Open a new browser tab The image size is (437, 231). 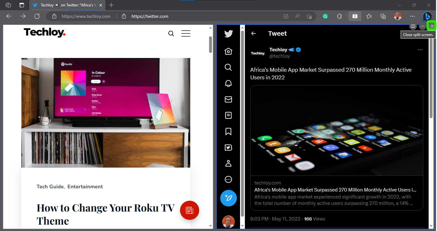click(111, 5)
